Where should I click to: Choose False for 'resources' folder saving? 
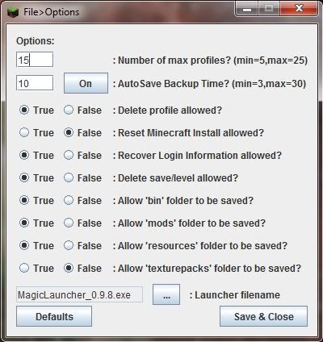[x=69, y=245]
